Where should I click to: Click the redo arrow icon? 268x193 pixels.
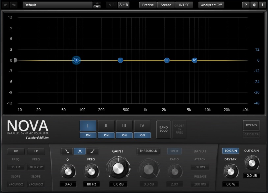point(14,5)
